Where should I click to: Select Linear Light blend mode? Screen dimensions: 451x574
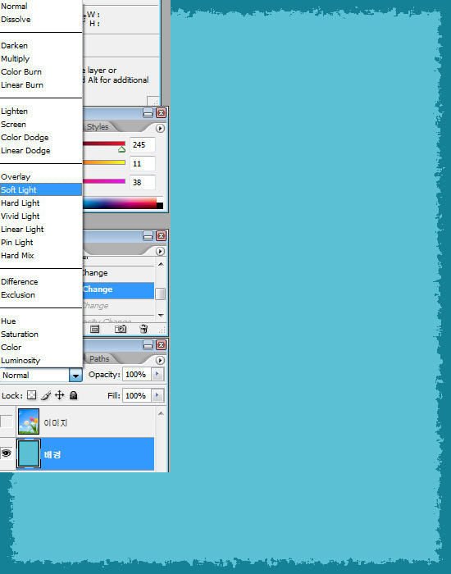point(22,229)
